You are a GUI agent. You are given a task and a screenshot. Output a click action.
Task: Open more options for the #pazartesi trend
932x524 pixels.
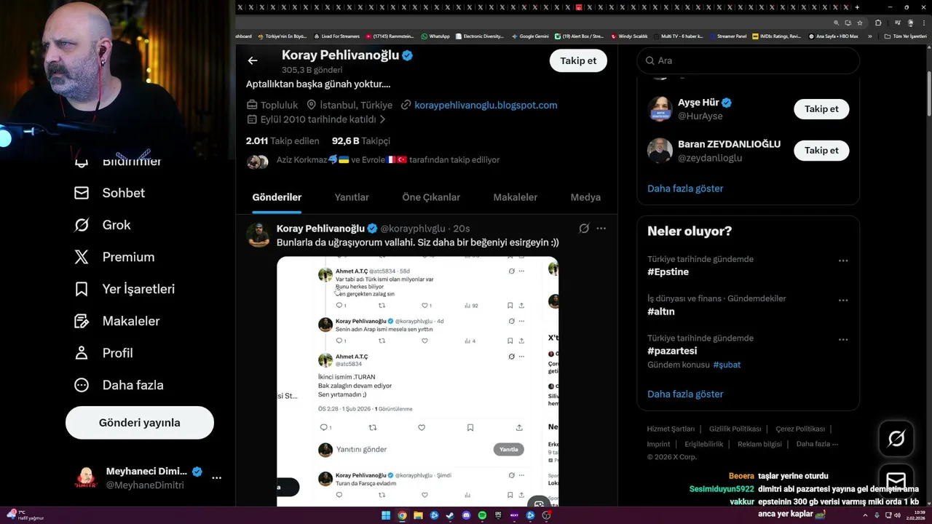(843, 340)
